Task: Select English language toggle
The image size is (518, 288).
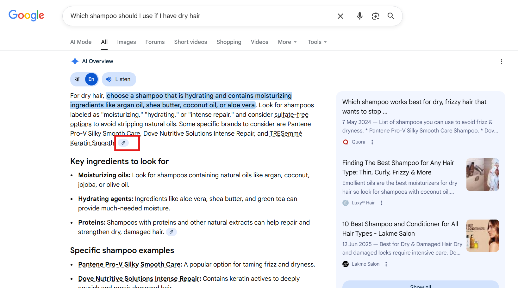Action: pyautogui.click(x=91, y=79)
